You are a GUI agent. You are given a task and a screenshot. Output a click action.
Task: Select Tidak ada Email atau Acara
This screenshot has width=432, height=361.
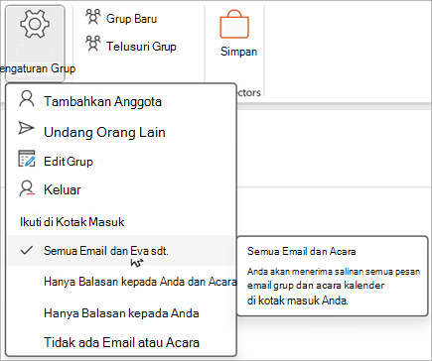coord(121,342)
